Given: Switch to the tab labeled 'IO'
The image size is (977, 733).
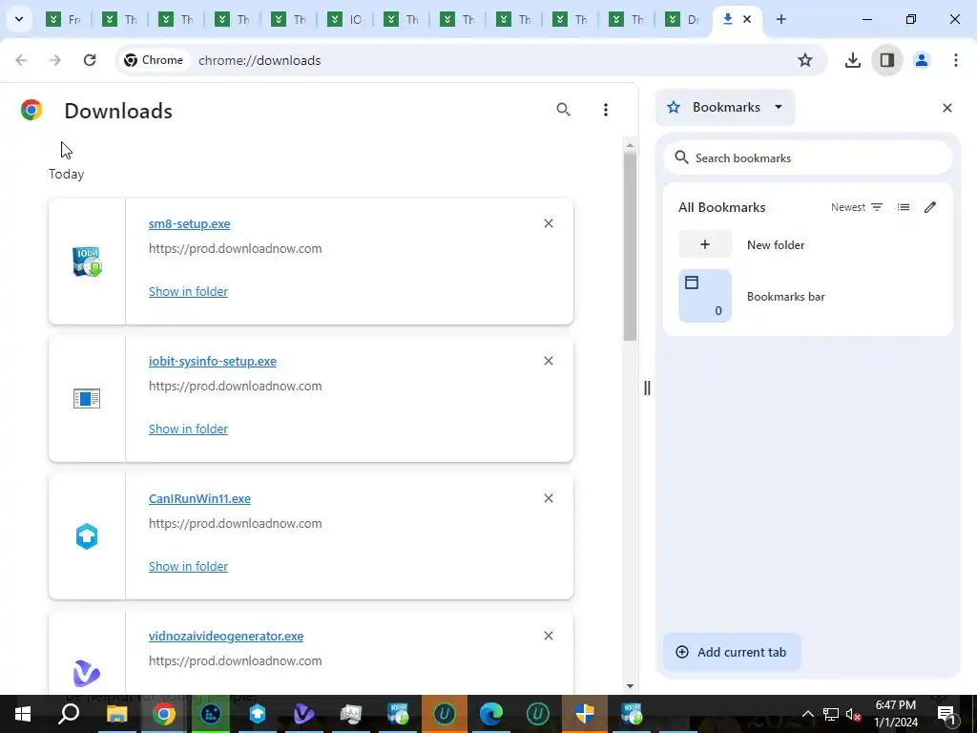Looking at the screenshot, I should click(x=345, y=19).
